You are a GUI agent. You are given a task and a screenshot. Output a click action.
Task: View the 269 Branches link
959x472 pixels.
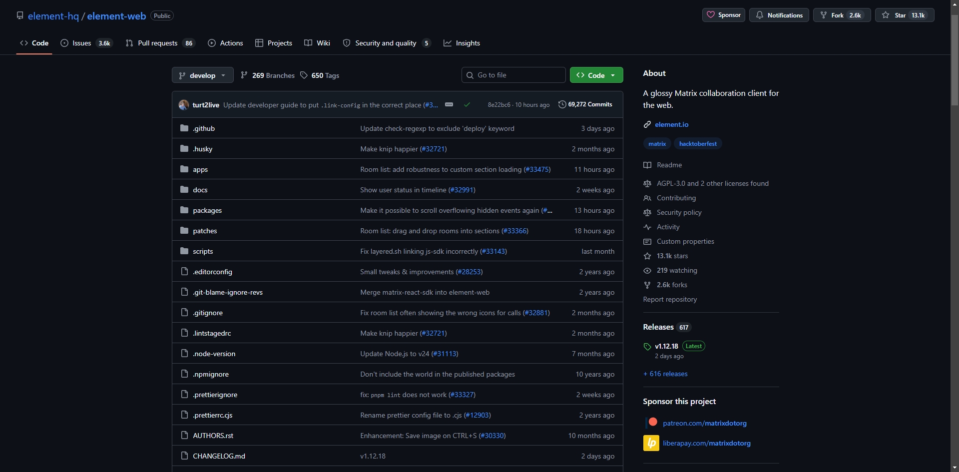(x=268, y=75)
